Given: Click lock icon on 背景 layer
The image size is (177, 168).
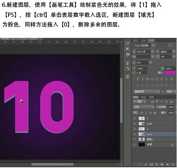Looking at the screenshot, I should coord(172,145).
